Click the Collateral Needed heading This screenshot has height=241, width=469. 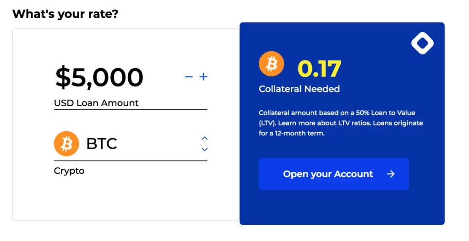299,89
